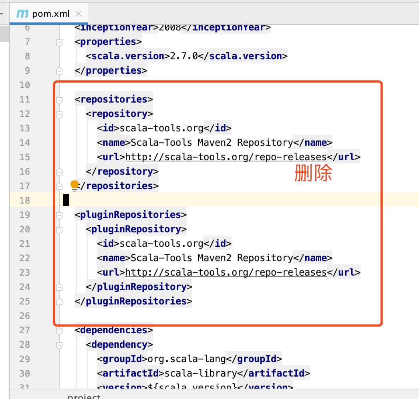
Task: Collapse the pluginRepositories block at line 19
Action: coord(59,215)
